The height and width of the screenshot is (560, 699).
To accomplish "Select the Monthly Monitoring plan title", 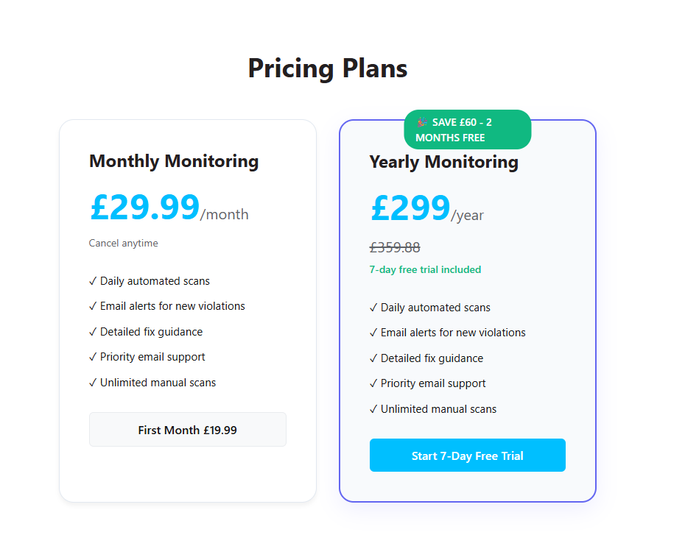I will coord(174,161).
